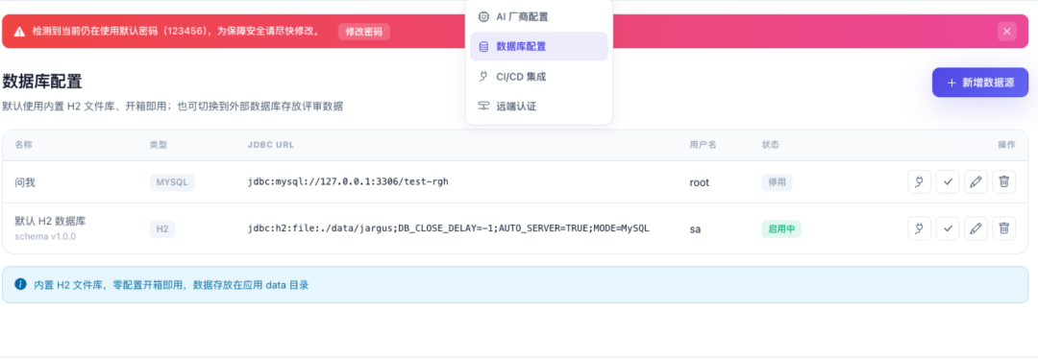The image size is (1038, 359).
Task: Click the 操作 column header
Action: [x=1006, y=145]
